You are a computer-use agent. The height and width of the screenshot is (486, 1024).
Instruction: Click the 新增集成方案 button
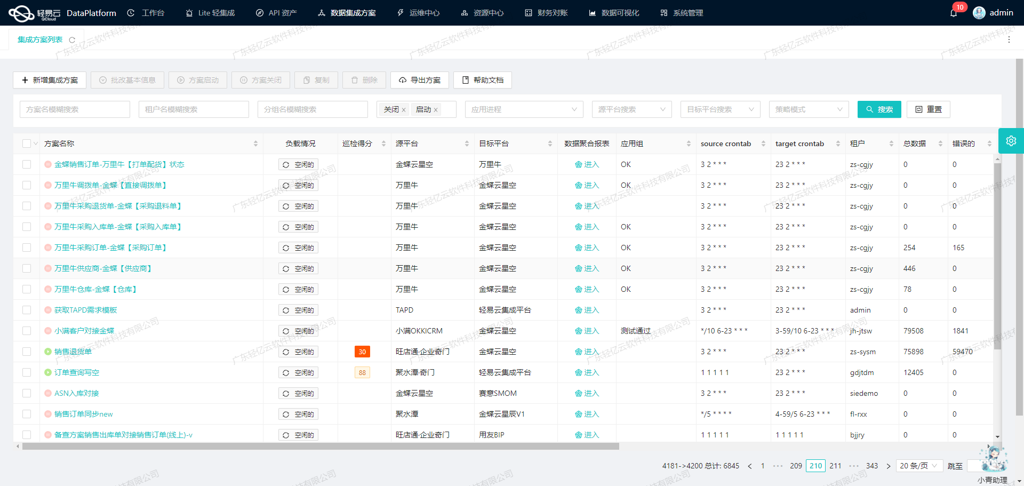click(49, 80)
